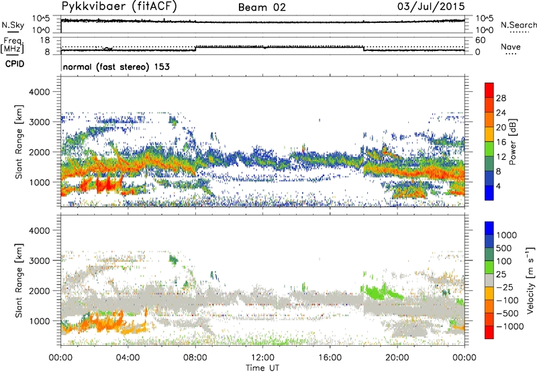Viewport: 537px width, 372px height.
Task: Click the gray band of the velocity colorbar
Action: click(489, 280)
